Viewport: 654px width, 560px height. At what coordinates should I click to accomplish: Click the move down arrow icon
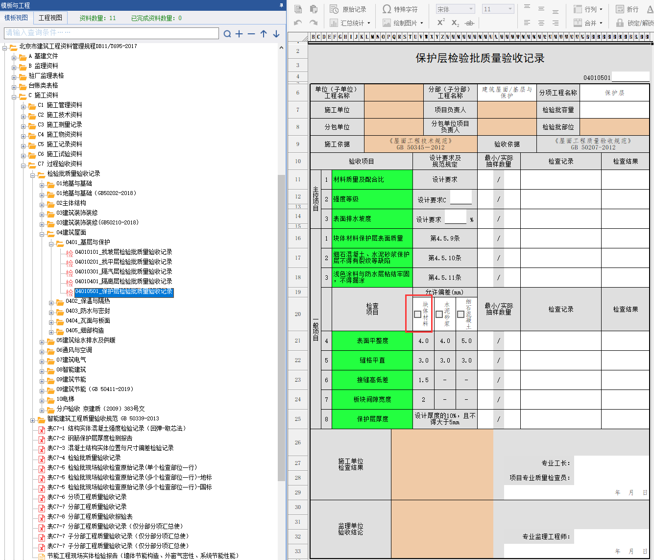click(276, 34)
